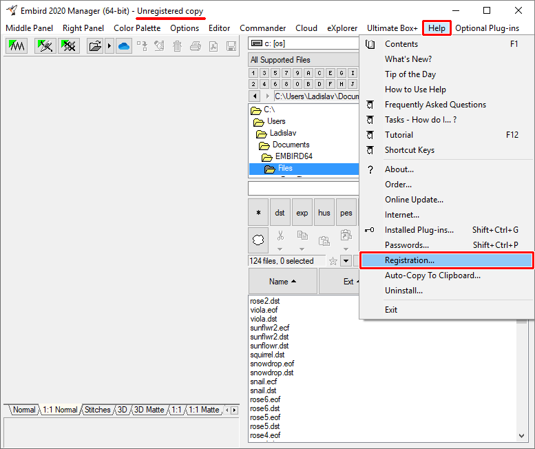
Task: Launch the digitizing tool with pen icon
Action: [x=45, y=45]
